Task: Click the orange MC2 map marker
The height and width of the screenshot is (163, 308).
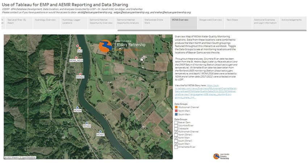Action: pyautogui.click(x=80, y=48)
